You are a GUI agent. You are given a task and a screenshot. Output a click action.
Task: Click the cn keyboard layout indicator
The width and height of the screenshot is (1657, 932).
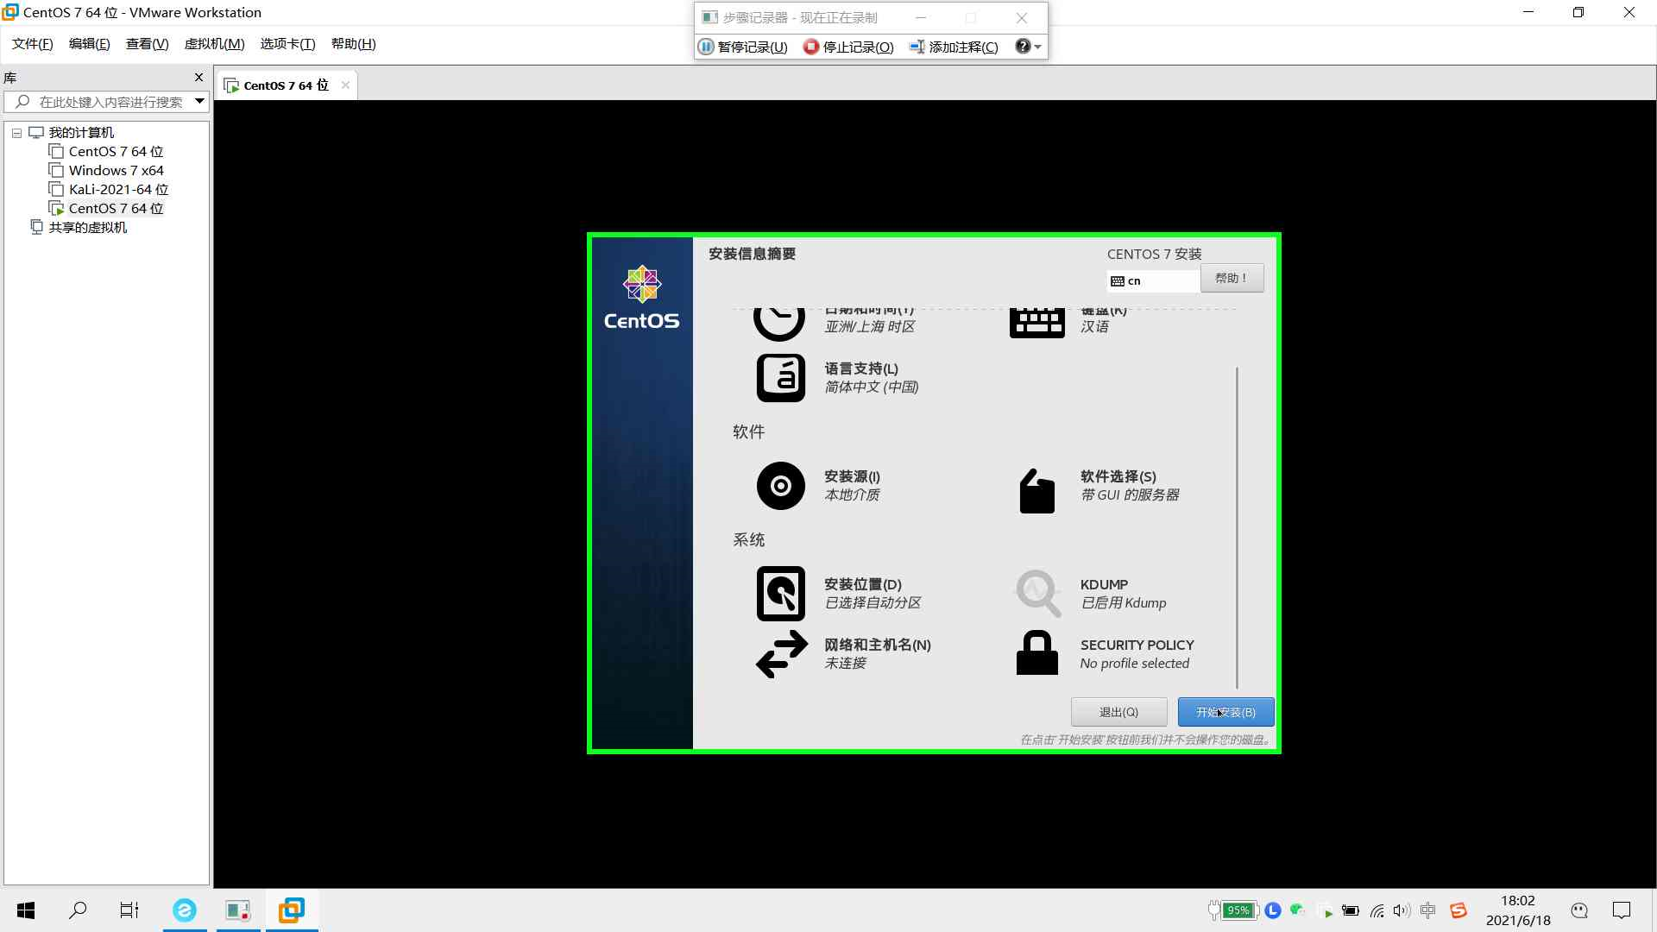tap(1153, 280)
